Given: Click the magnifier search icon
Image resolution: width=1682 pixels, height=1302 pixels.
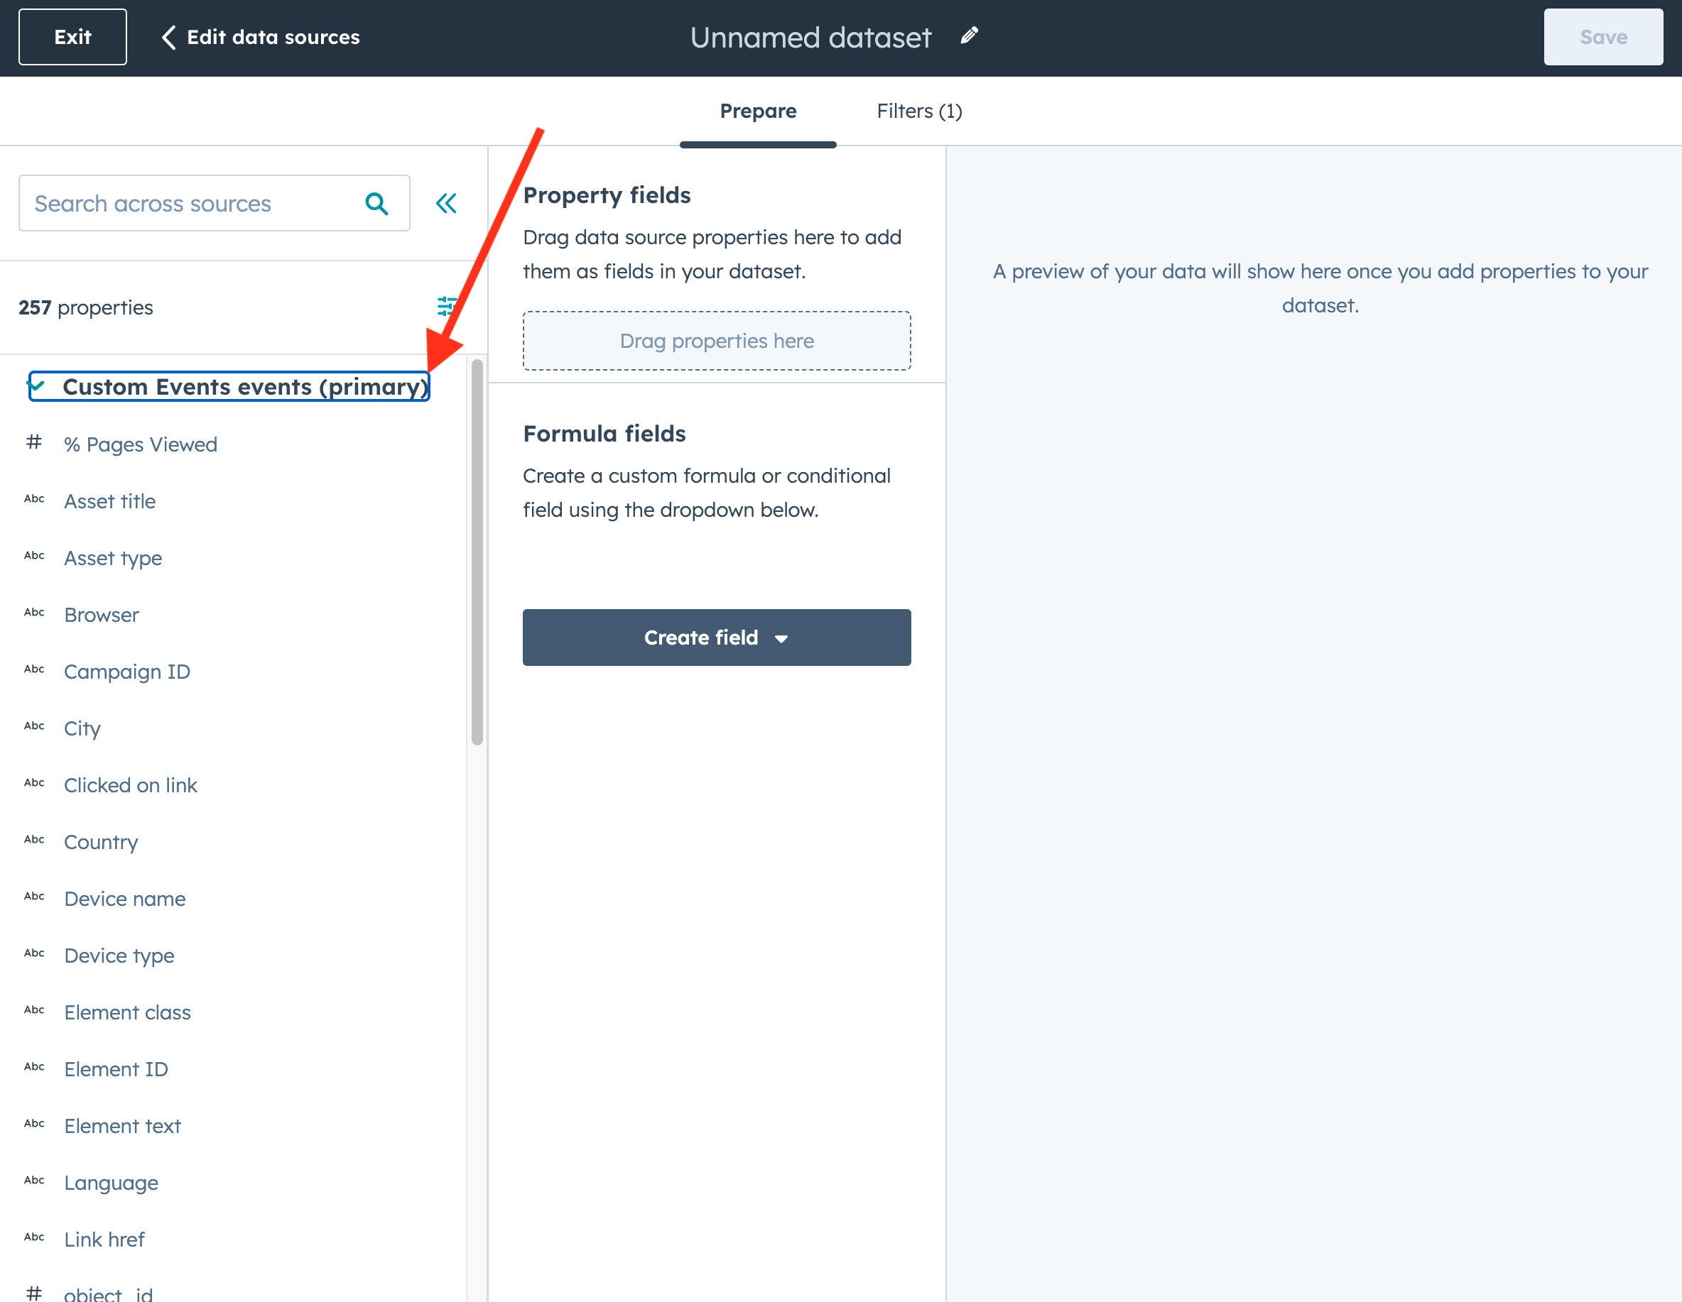Looking at the screenshot, I should point(376,203).
